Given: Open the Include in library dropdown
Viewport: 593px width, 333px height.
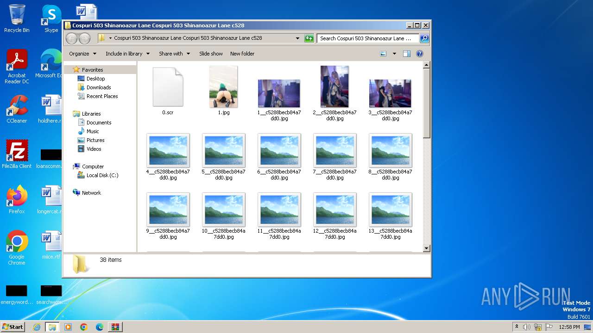Looking at the screenshot, I should (127, 54).
